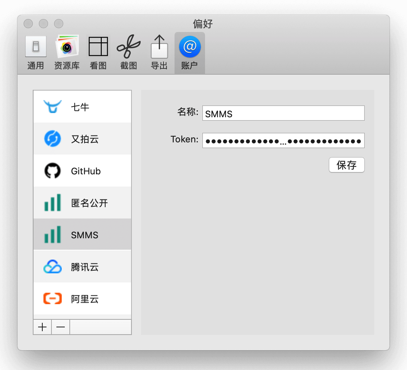The width and height of the screenshot is (407, 370).
Task: Close the 偏好 preferences window
Action: [x=28, y=24]
